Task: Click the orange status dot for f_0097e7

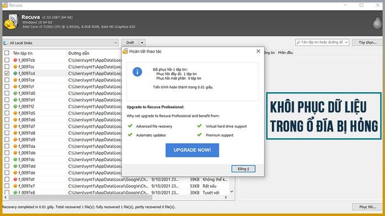Action: (x=15, y=186)
